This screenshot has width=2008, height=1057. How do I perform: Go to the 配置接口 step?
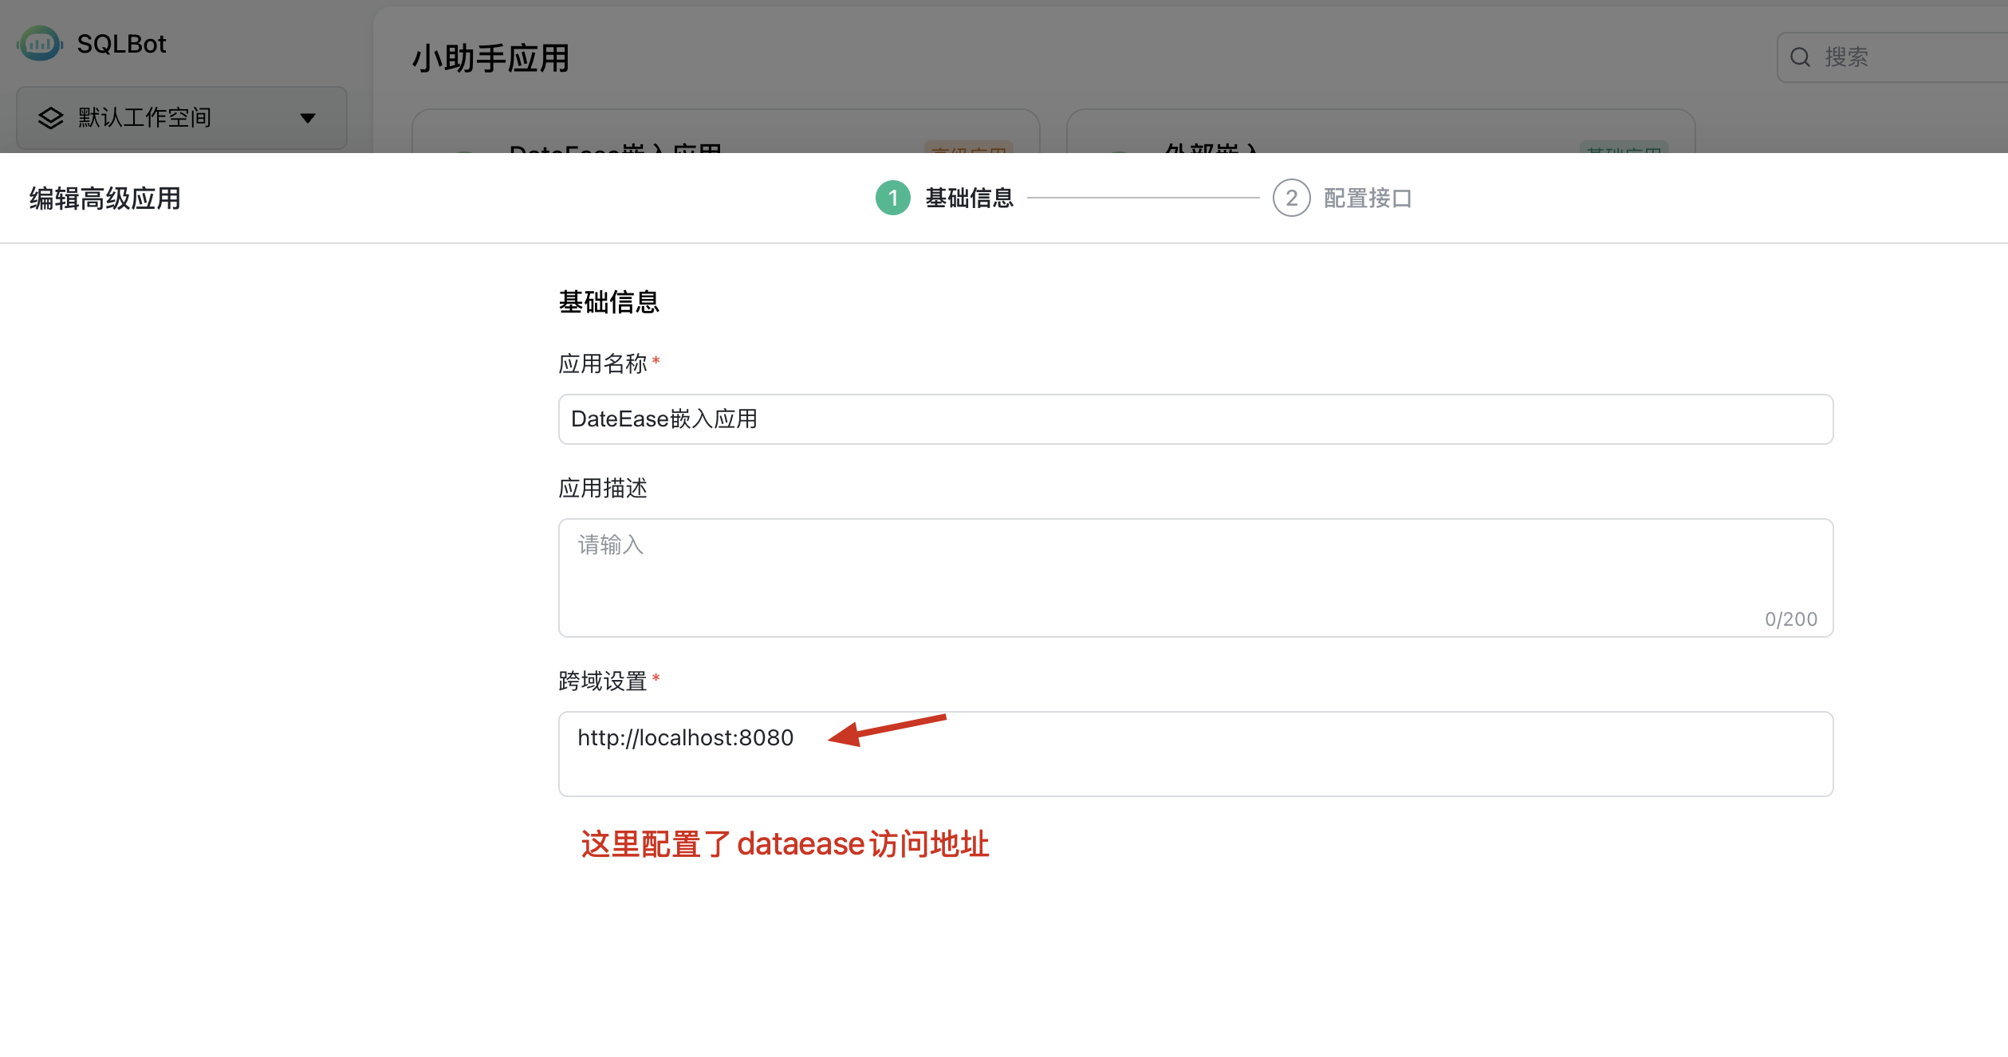(1368, 198)
